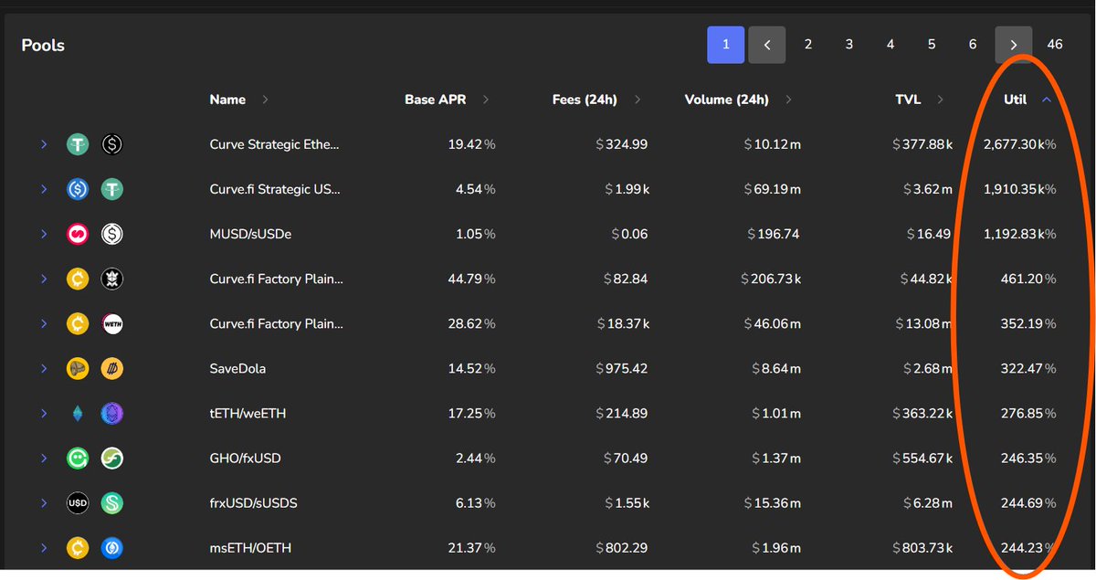Click the yellow token icon in the 28.62% APR row

coord(78,323)
